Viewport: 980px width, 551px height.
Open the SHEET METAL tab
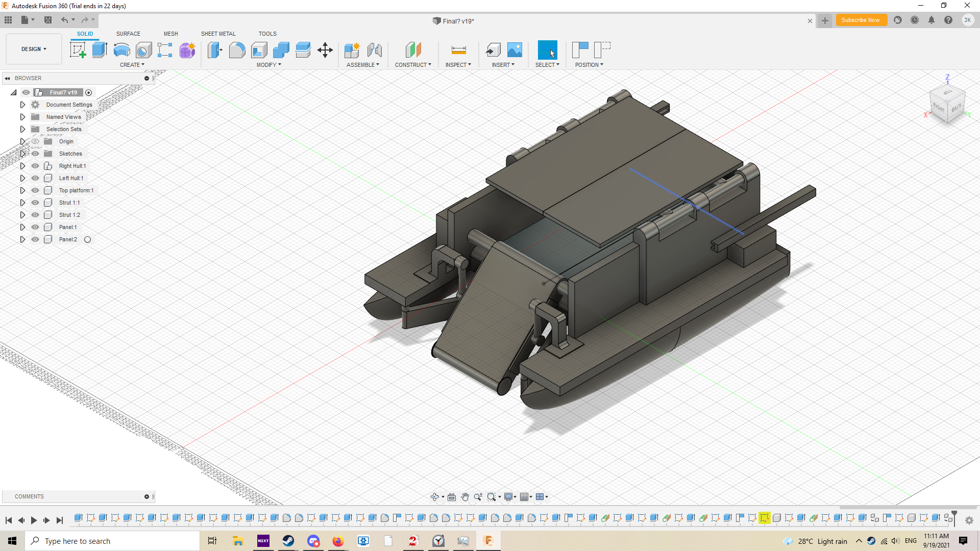pyautogui.click(x=218, y=34)
